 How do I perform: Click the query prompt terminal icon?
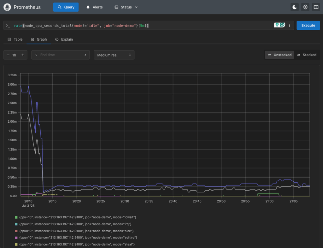click(x=8, y=26)
